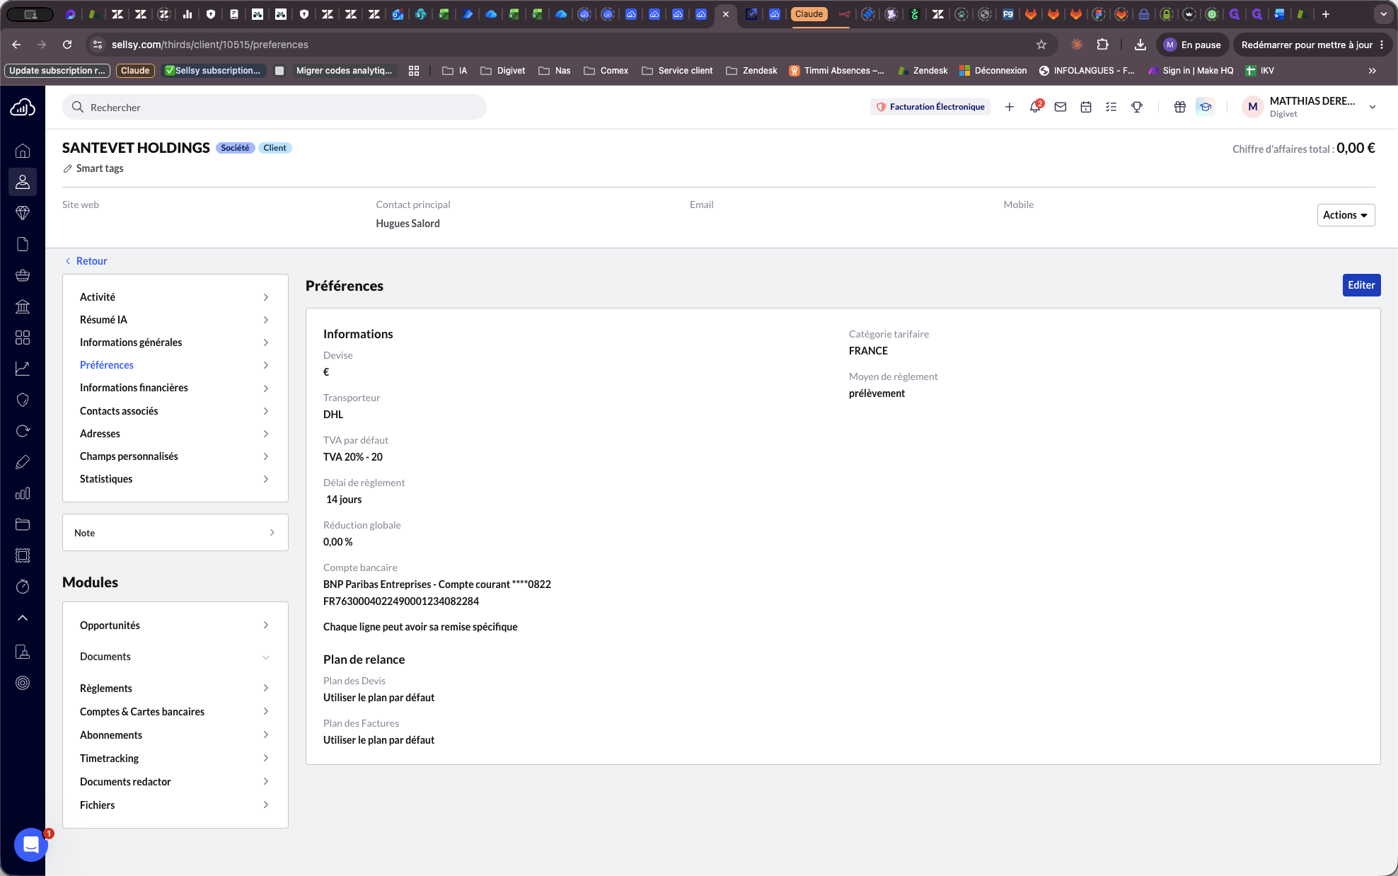Viewport: 1398px width, 876px height.
Task: Open the line chart icon in sidebar
Action: (x=23, y=369)
